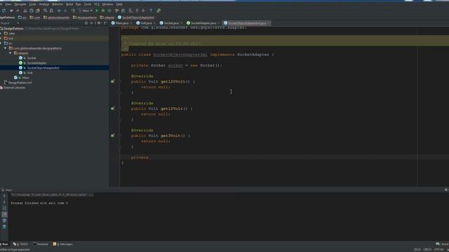449x252 pixels.
Task: Toggle soft-wrap in Run console
Action: tap(4, 209)
